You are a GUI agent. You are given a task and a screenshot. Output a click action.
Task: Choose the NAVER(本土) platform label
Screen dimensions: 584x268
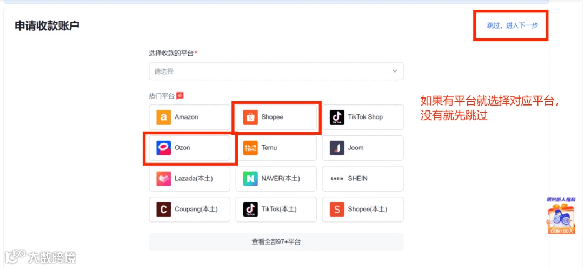[x=281, y=179]
